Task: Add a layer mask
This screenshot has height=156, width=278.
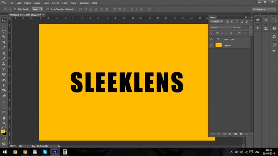Action: point(225,134)
